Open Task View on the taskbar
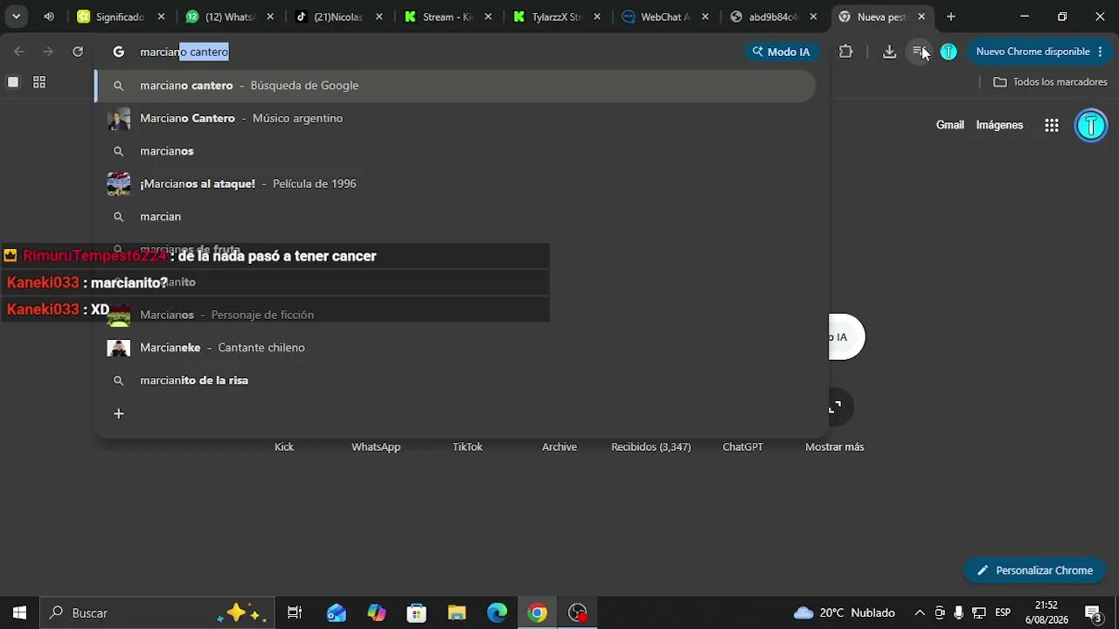The height and width of the screenshot is (629, 1119). (295, 613)
